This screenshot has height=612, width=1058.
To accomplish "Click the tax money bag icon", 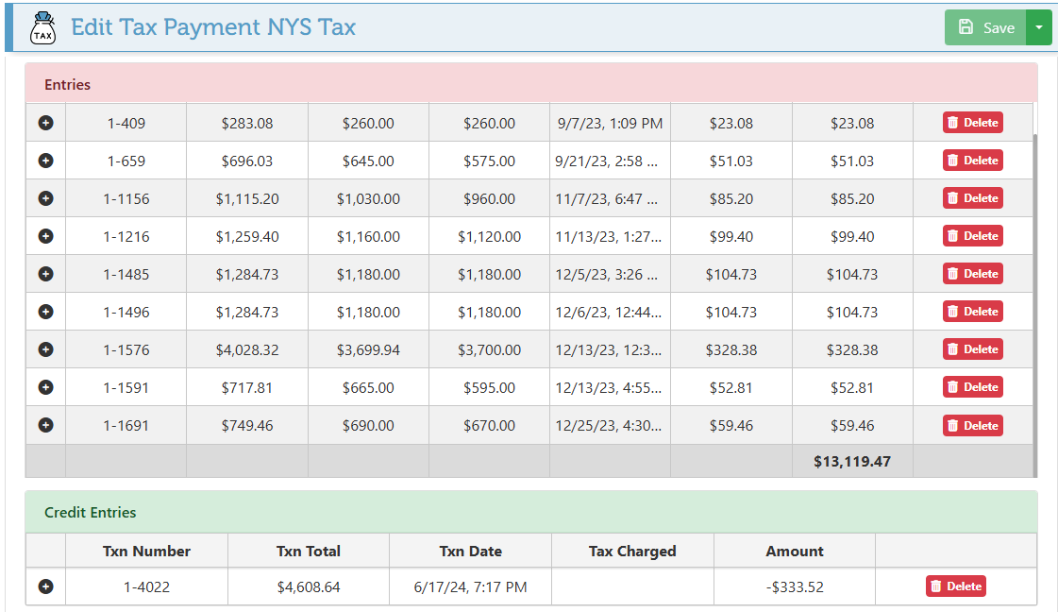I will (x=42, y=27).
